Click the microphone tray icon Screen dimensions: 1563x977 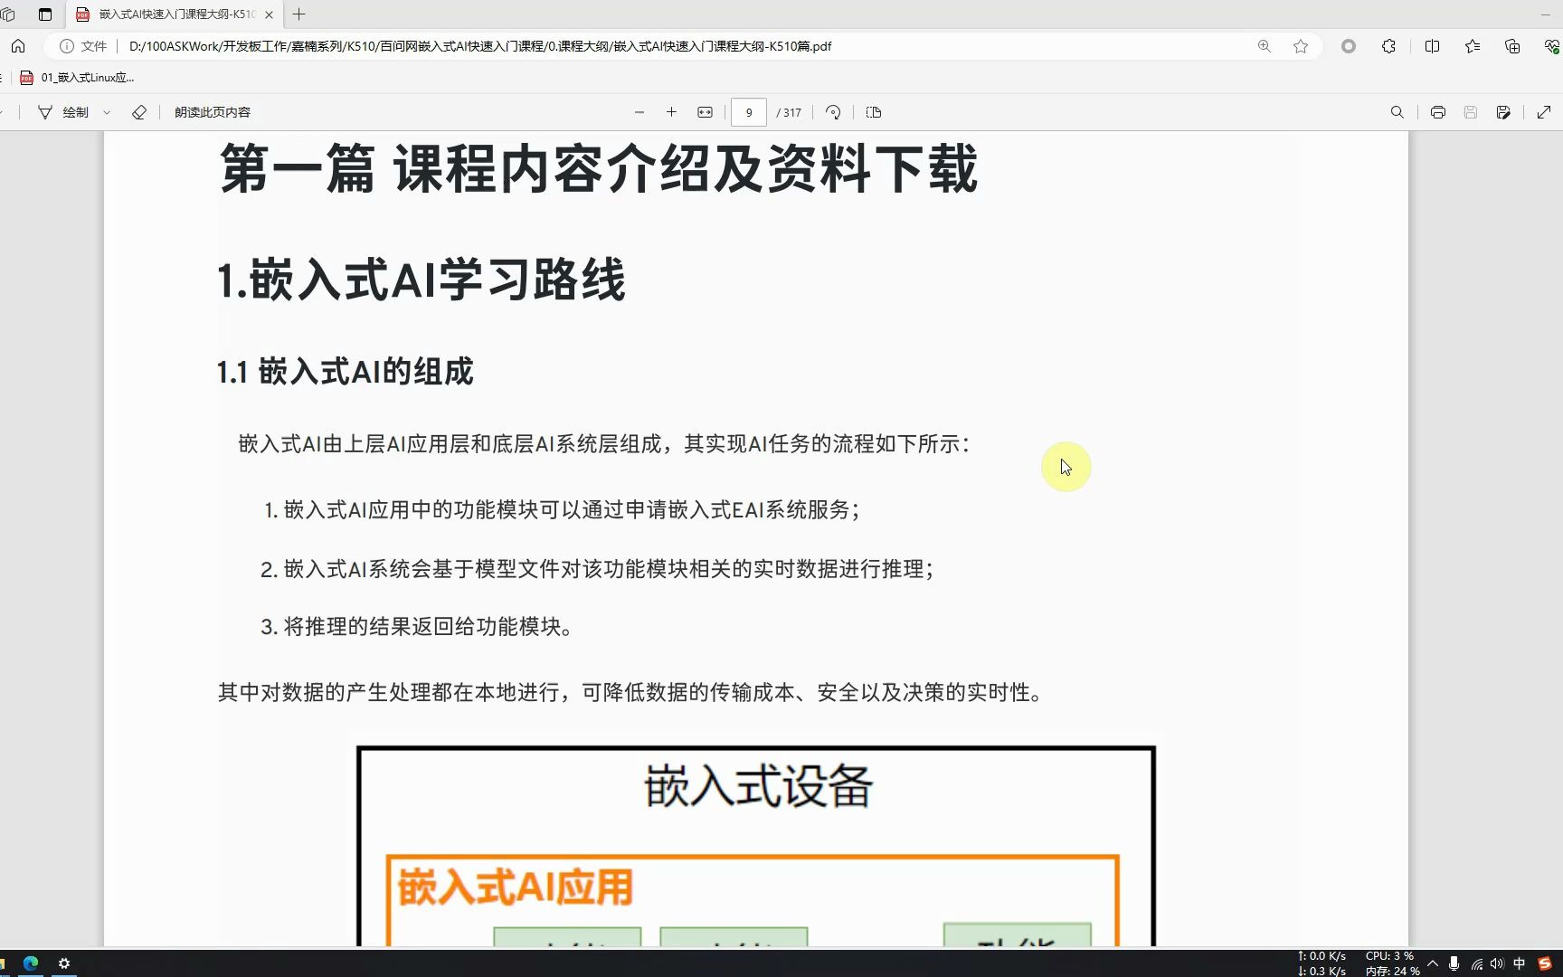coord(1454,963)
